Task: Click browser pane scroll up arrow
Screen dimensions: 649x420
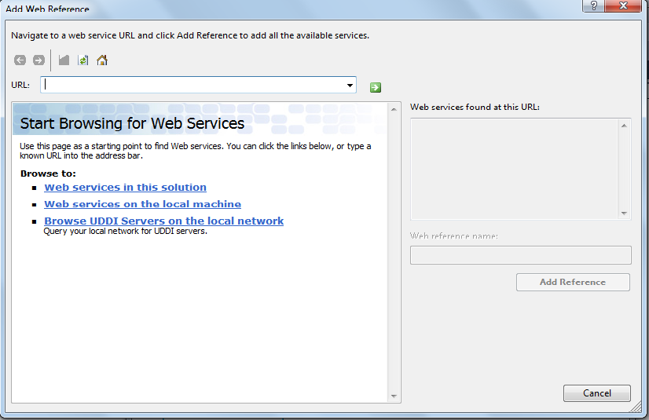Action: click(394, 109)
